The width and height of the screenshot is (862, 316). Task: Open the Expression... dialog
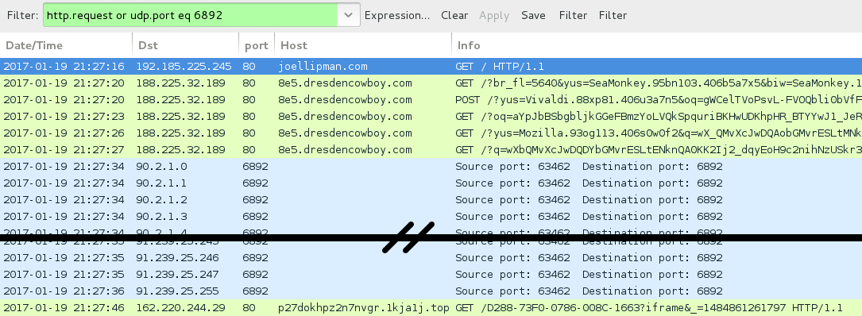coord(397,15)
